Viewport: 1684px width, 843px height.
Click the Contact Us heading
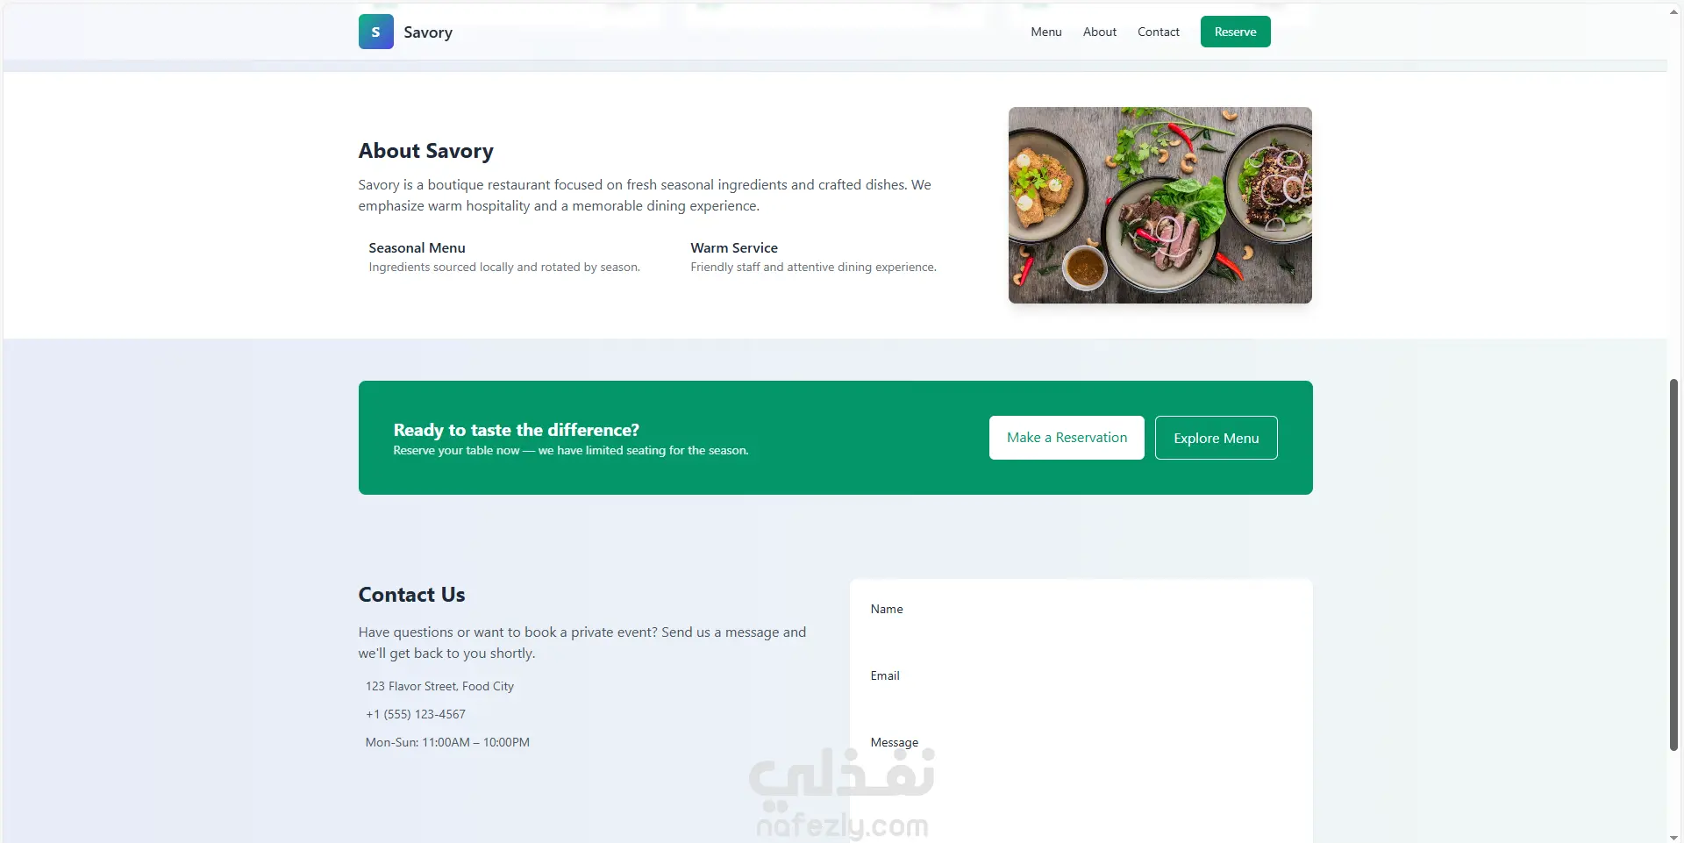point(411,595)
